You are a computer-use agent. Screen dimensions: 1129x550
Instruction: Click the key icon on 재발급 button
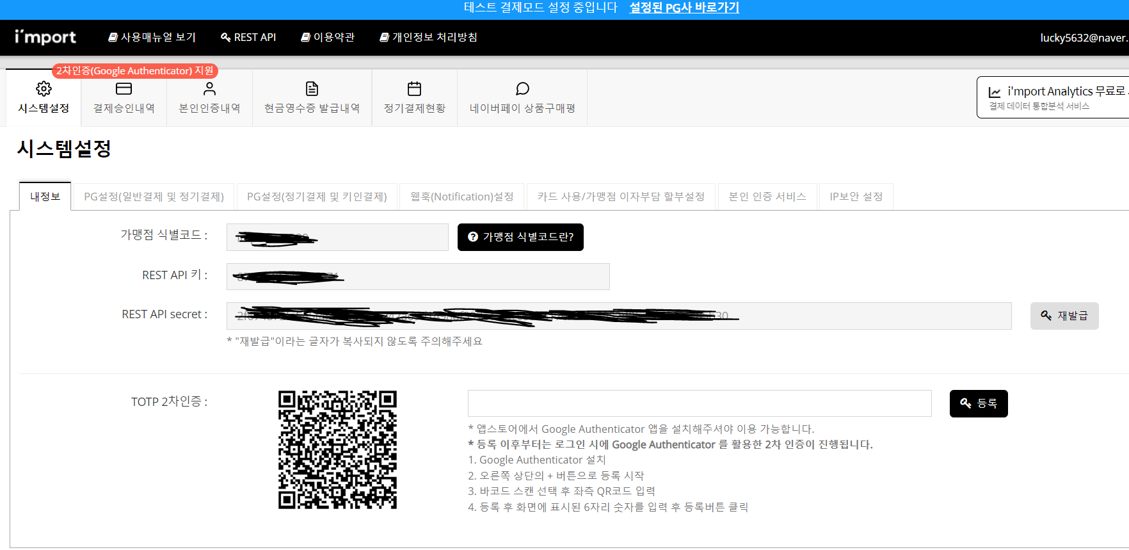pyautogui.click(x=1046, y=315)
